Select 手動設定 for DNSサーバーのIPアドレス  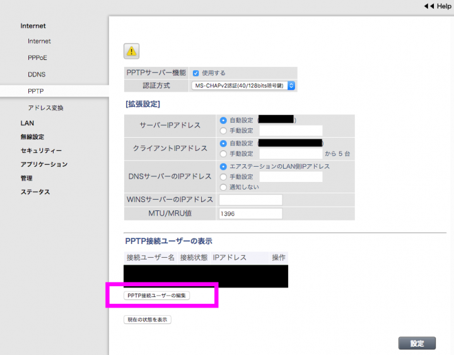[x=223, y=177]
